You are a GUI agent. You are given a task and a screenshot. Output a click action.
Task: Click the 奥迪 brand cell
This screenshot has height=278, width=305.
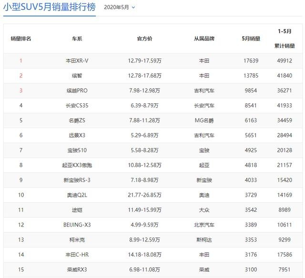pyautogui.click(x=204, y=195)
